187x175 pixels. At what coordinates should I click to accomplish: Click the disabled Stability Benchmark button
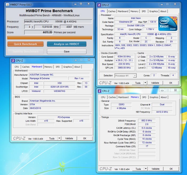pyautogui.click(x=25, y=51)
